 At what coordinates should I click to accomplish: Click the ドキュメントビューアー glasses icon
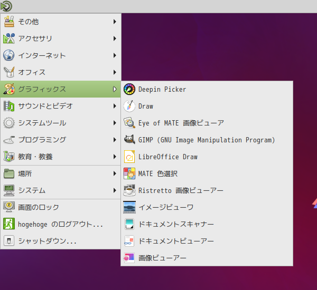click(x=129, y=241)
